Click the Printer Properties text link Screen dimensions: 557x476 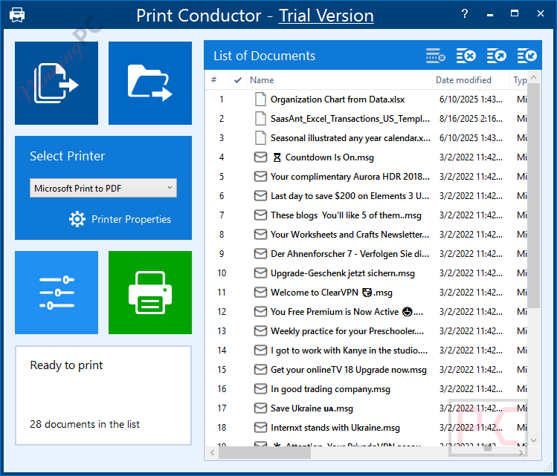pos(131,219)
